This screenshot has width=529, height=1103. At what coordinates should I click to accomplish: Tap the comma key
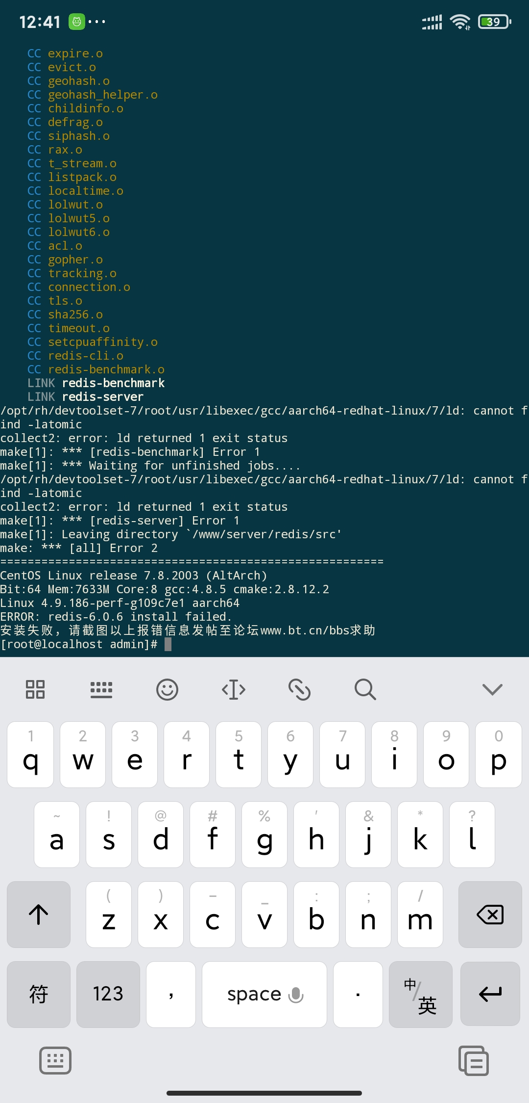(x=171, y=994)
